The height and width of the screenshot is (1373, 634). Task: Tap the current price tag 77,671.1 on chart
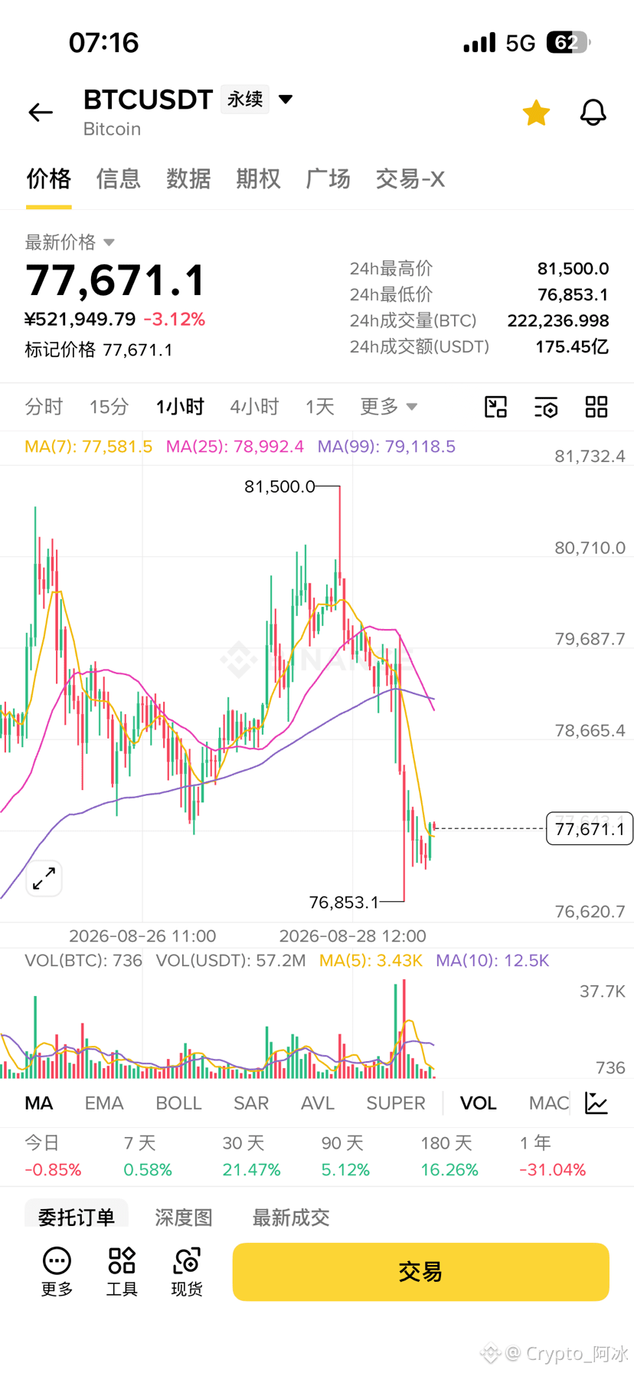point(590,829)
